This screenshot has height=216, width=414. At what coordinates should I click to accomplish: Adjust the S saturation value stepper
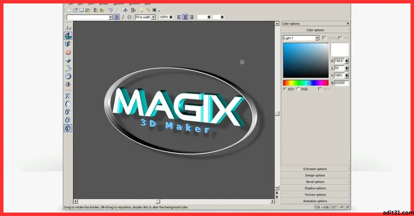pos(347,68)
